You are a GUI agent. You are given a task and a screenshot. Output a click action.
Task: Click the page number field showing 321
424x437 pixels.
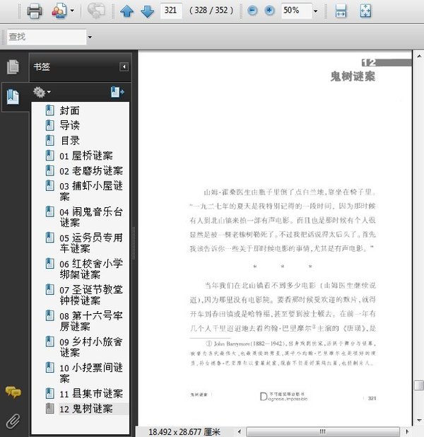click(170, 11)
